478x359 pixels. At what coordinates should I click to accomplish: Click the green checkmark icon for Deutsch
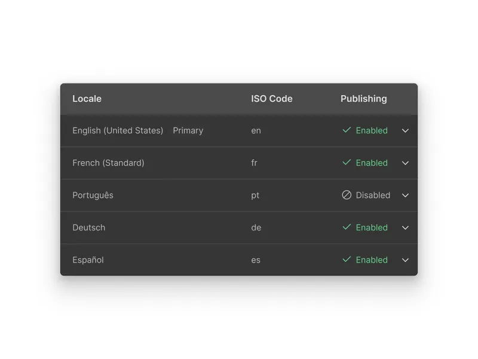click(347, 227)
